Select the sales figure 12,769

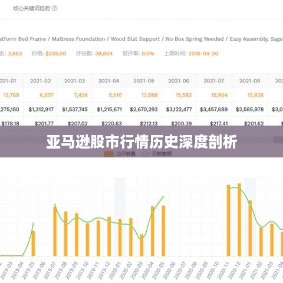[x=11, y=95]
